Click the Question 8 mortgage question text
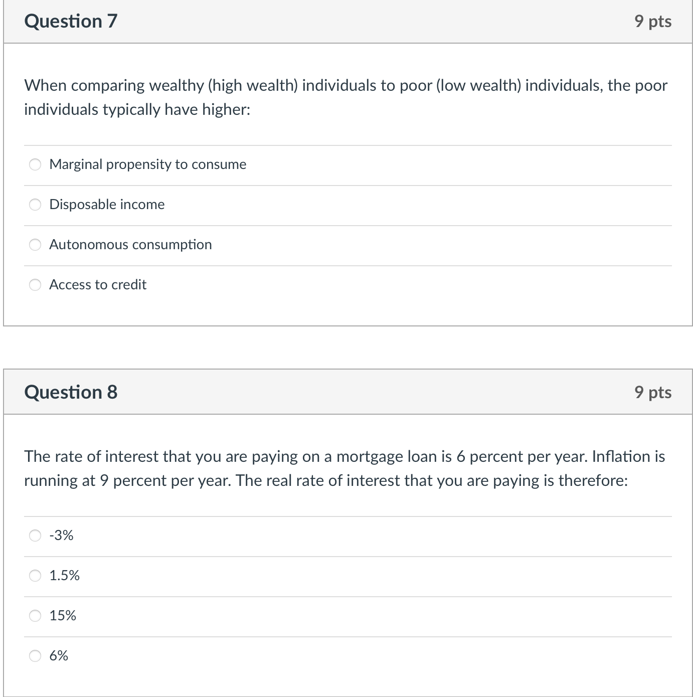Image resolution: width=693 pixels, height=697 pixels. (x=344, y=468)
